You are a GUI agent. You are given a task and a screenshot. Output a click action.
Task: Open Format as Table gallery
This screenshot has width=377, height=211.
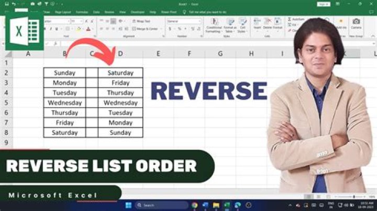(x=230, y=26)
